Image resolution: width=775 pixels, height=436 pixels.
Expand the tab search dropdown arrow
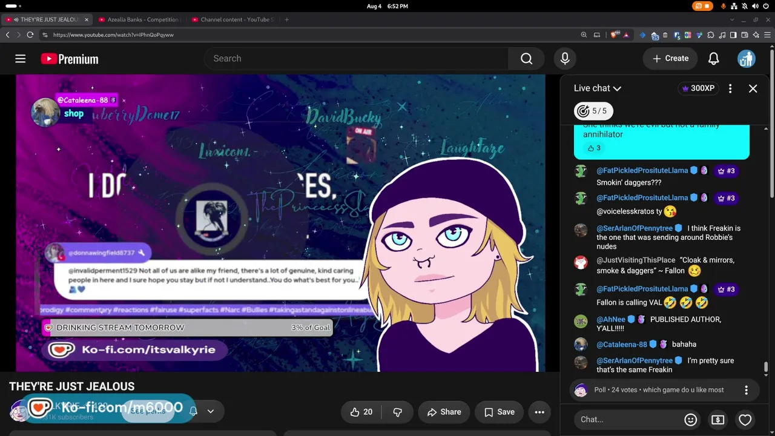[x=732, y=19]
